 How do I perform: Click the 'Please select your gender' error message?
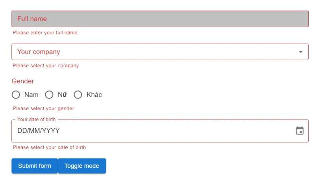coord(43,109)
